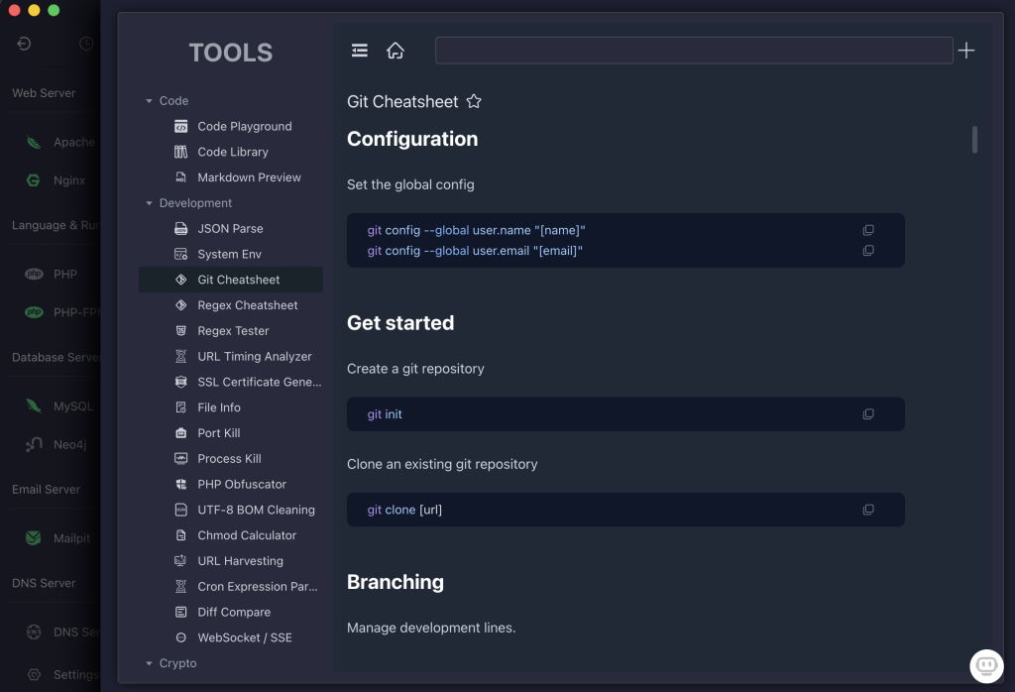Screen dimensions: 1015x692
Task: Copy the git config user.name command
Action: click(x=868, y=230)
